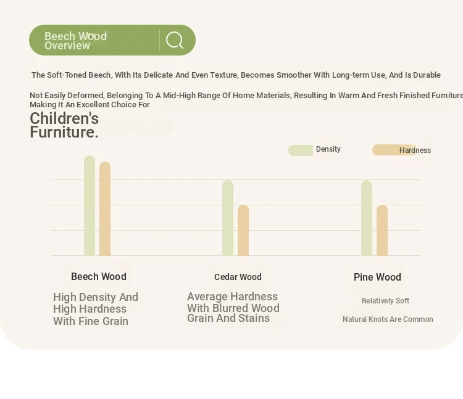Select the Cedar Wood hardness bar
463x399 pixels.
243,230
